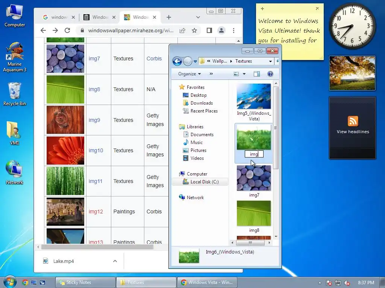Open the Organize menu
This screenshot has height=288, width=385.
coord(189,74)
